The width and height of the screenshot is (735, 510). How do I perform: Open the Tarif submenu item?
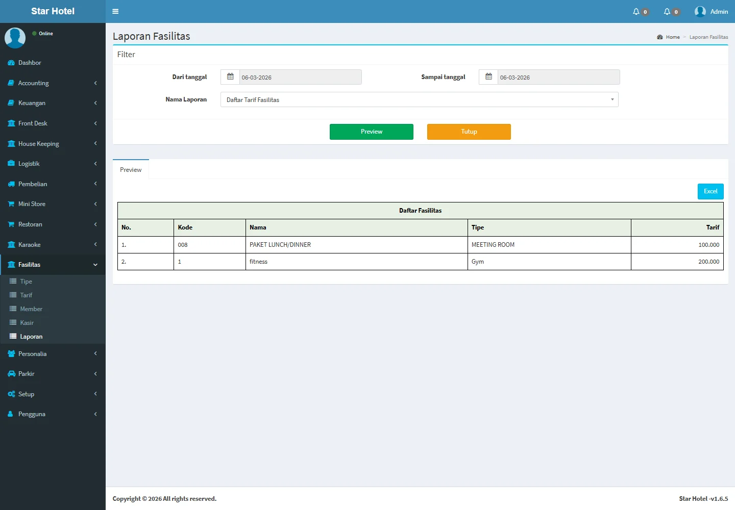point(26,295)
